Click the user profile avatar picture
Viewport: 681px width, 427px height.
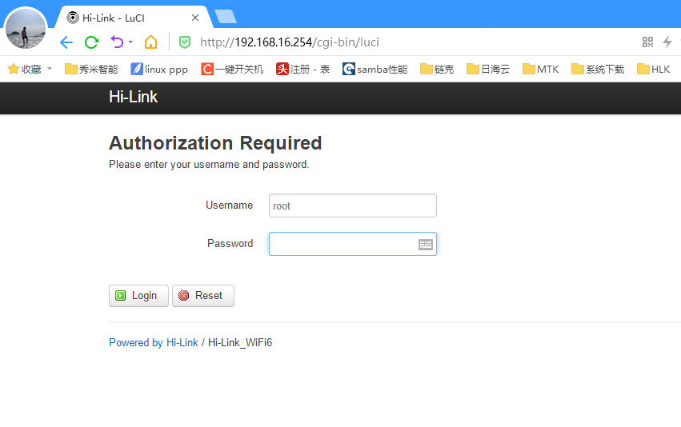[26, 29]
